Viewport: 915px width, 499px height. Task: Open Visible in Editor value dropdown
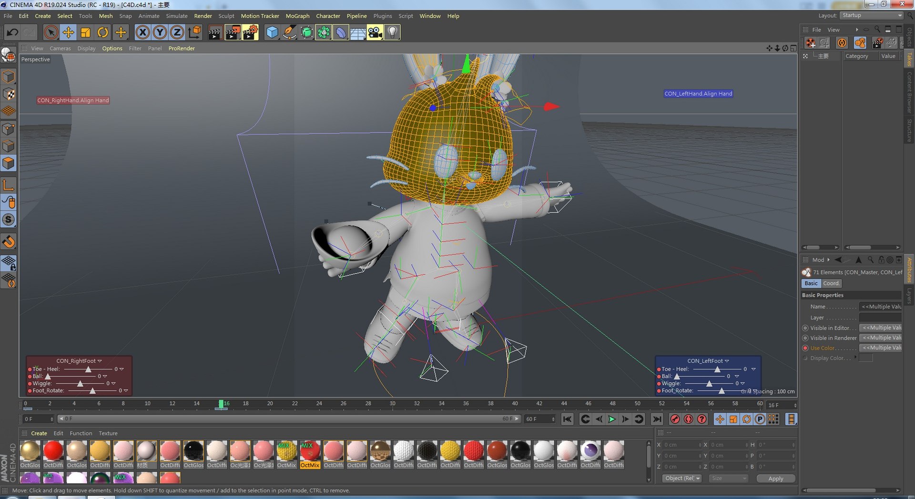point(881,328)
